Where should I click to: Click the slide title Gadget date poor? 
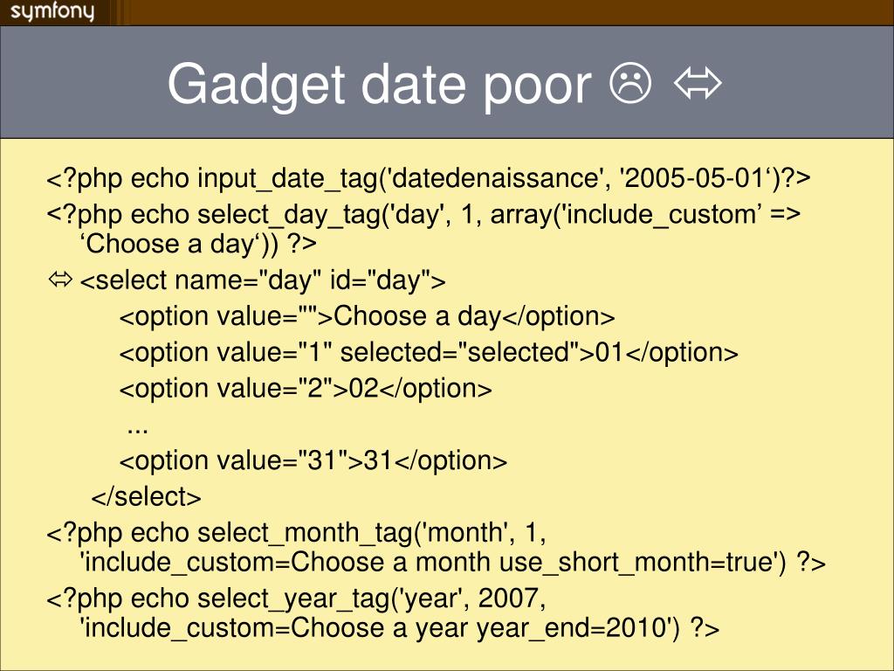point(379,85)
